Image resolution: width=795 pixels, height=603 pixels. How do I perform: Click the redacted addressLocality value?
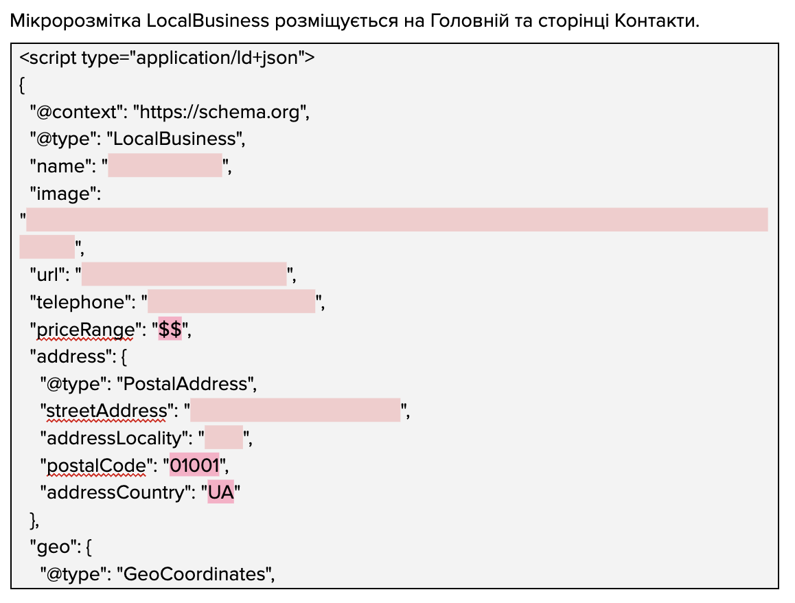tap(224, 437)
